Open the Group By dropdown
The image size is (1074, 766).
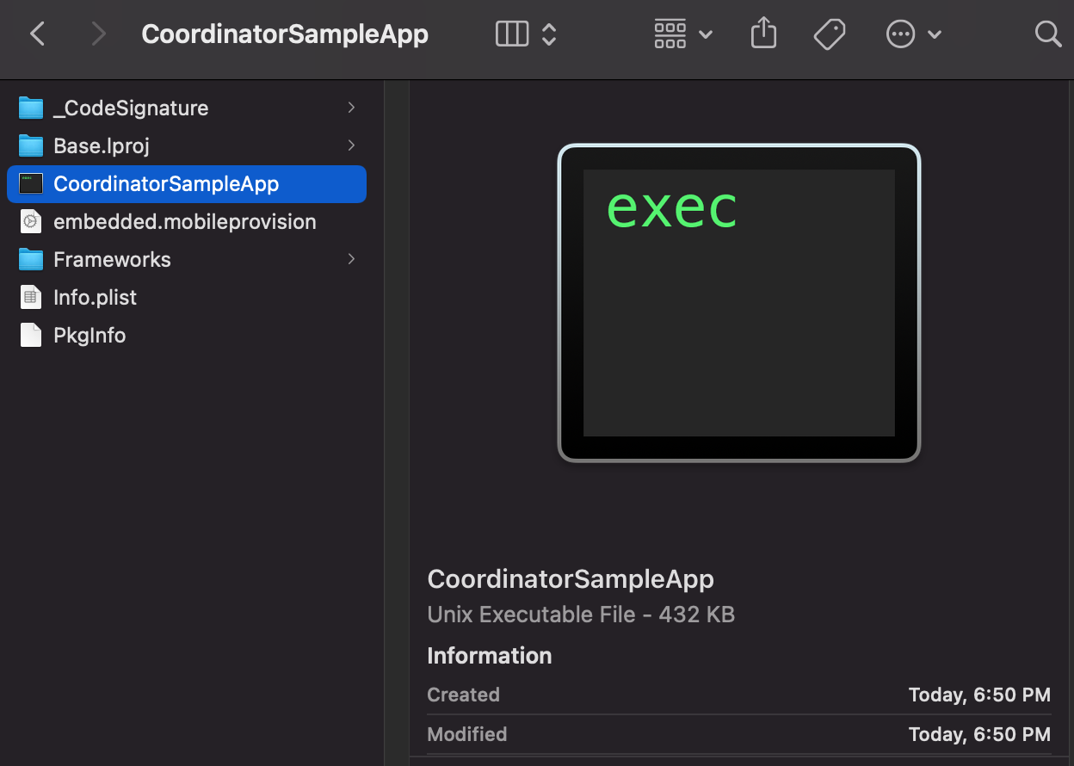tap(683, 34)
